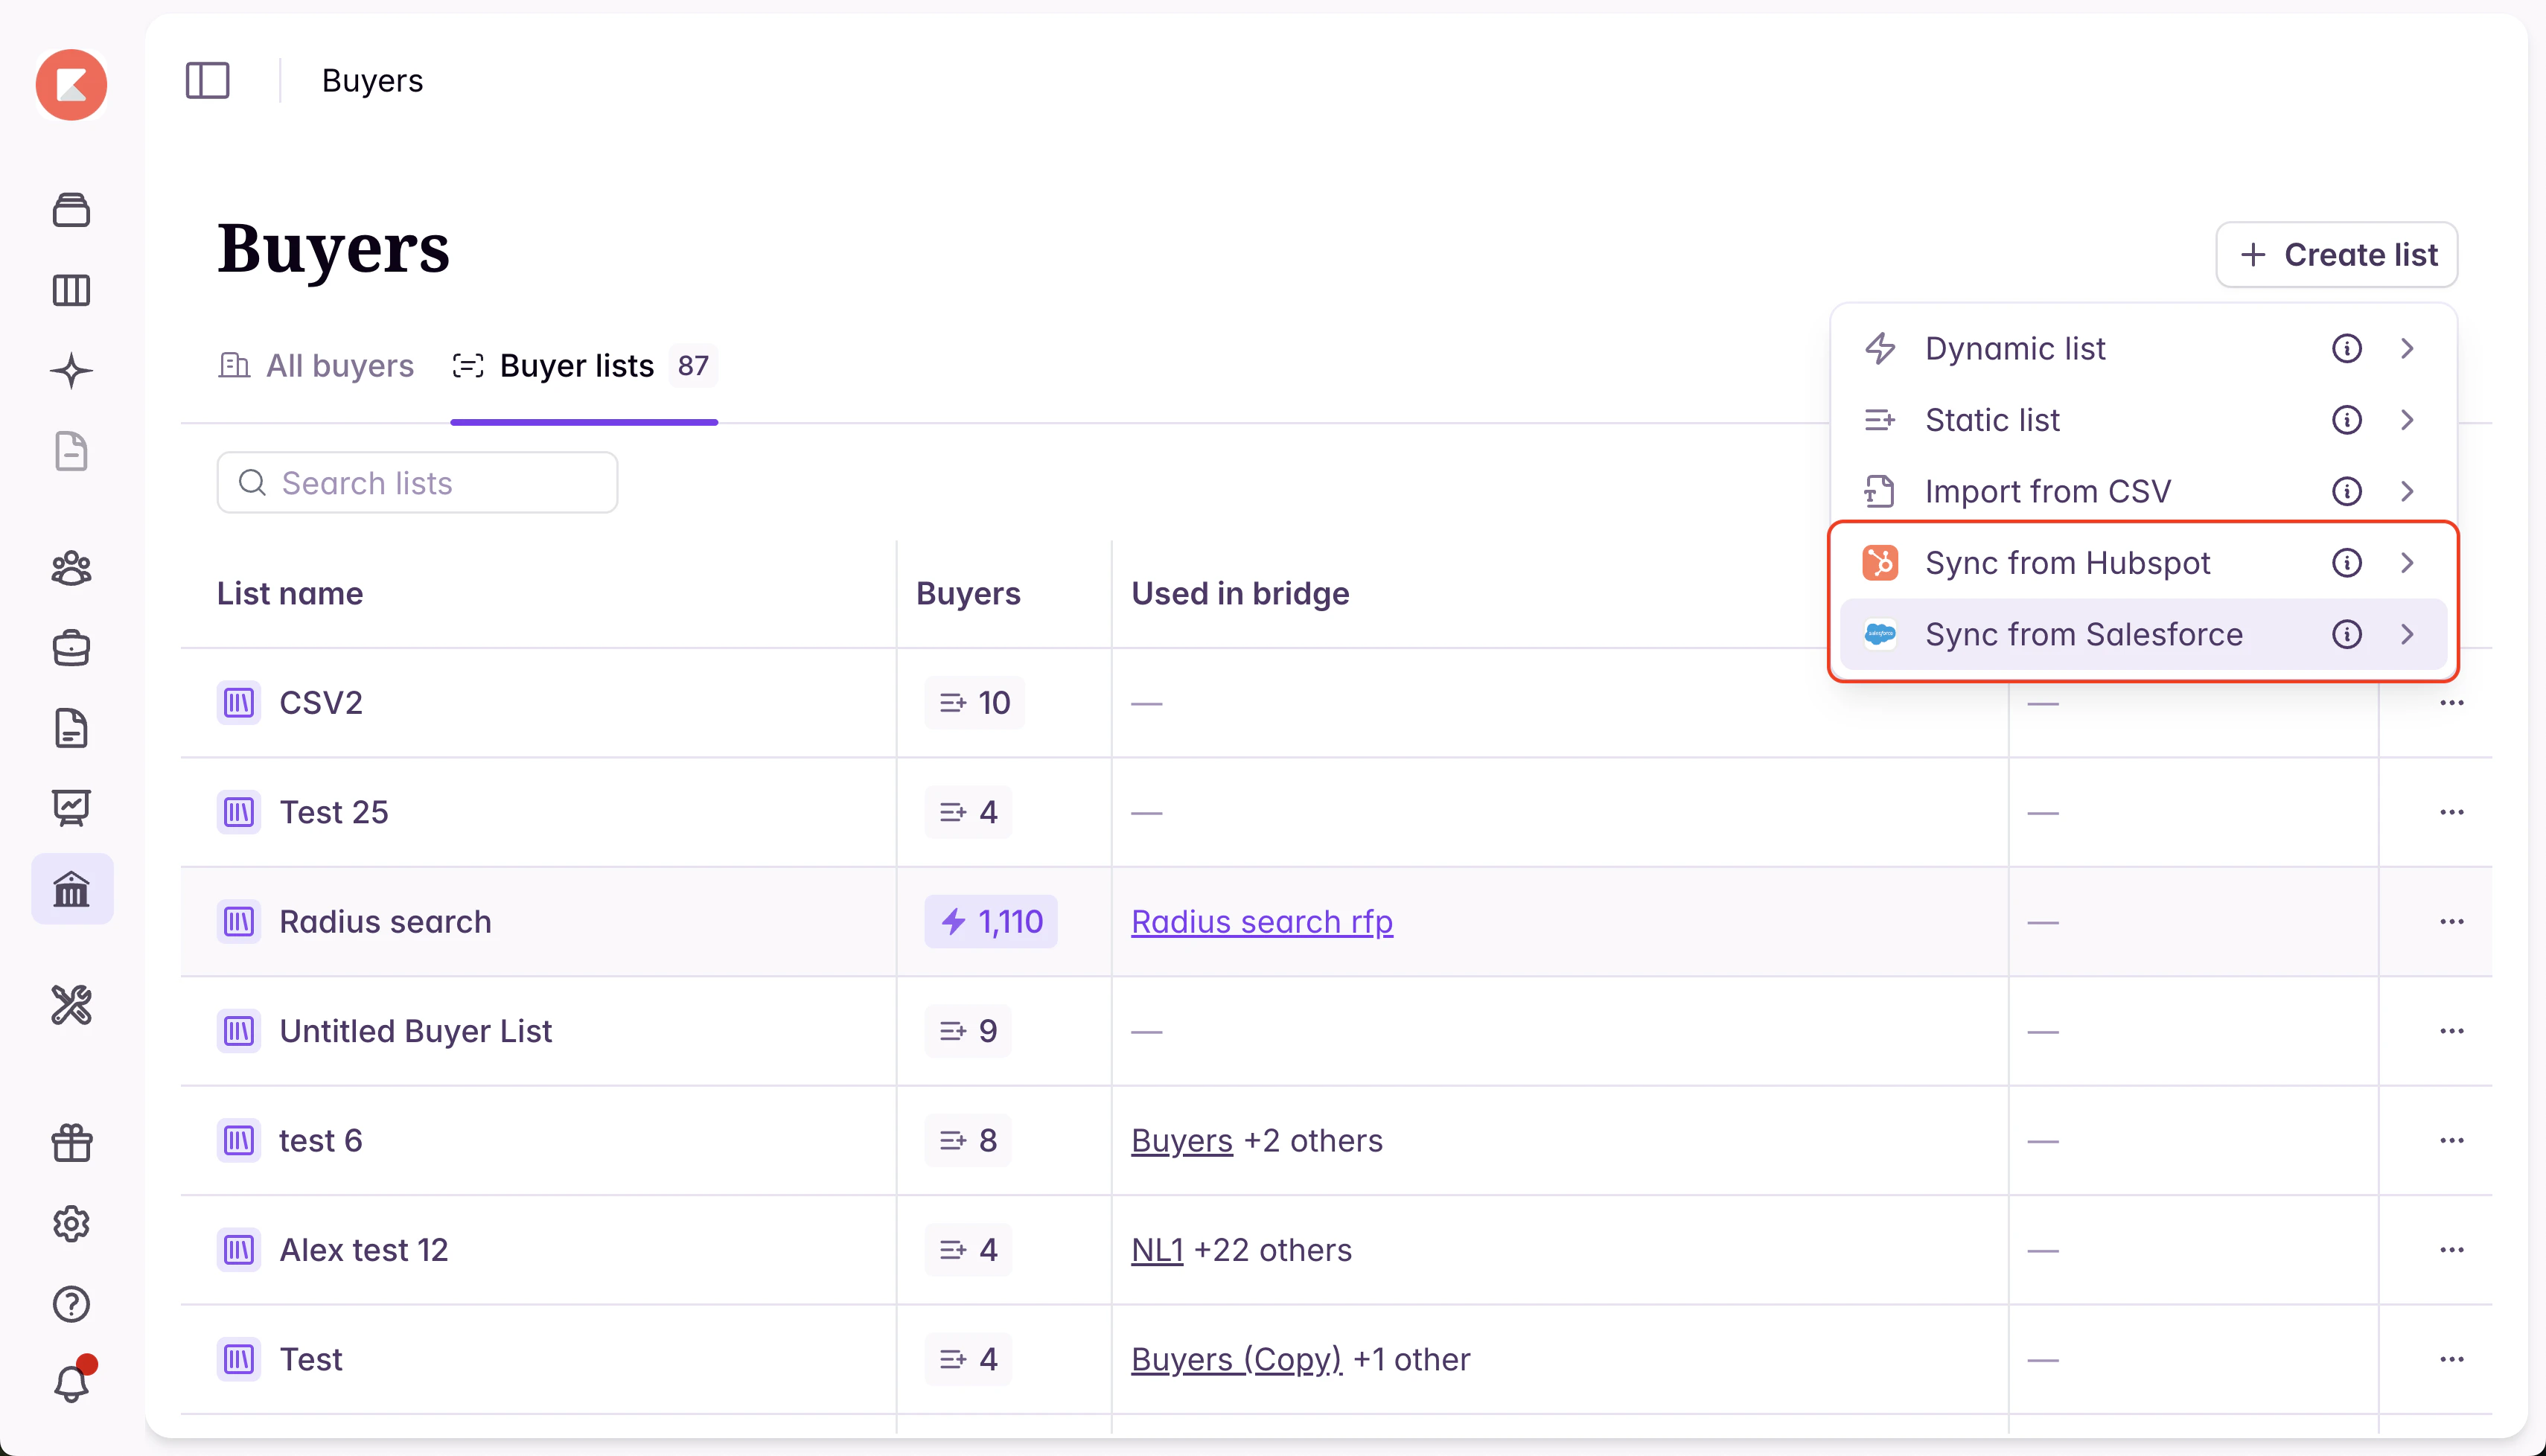This screenshot has height=1456, width=2546.
Task: Select Sync from Salesforce menu item
Action: pos(2083,635)
